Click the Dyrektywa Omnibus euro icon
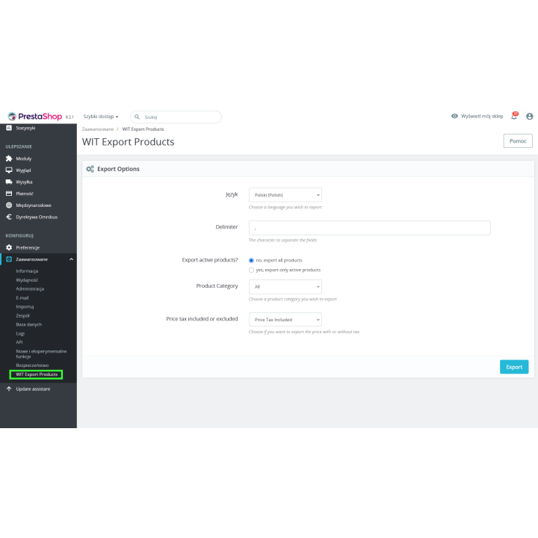 (9, 217)
